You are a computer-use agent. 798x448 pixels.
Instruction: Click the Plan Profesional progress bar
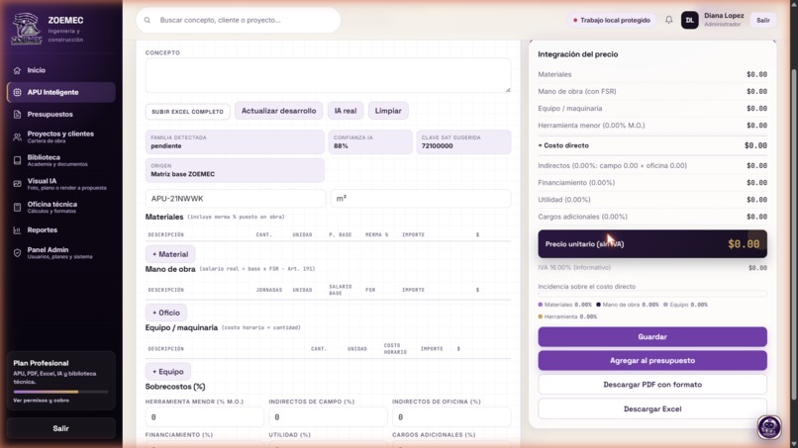60,392
